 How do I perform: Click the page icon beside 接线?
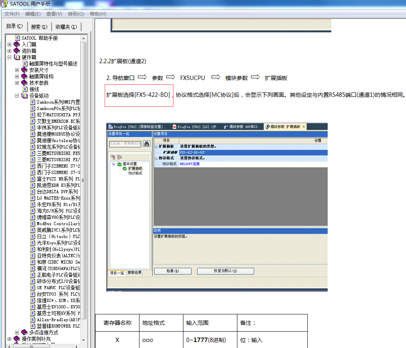(x=25, y=89)
